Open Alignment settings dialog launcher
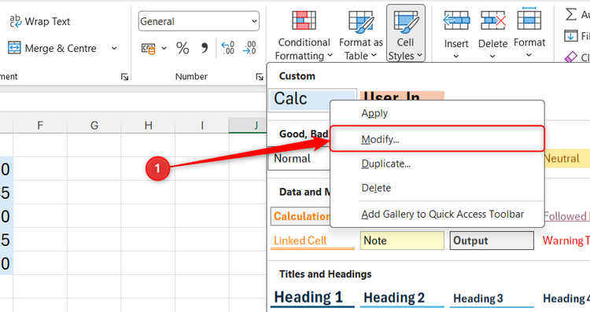 124,77
